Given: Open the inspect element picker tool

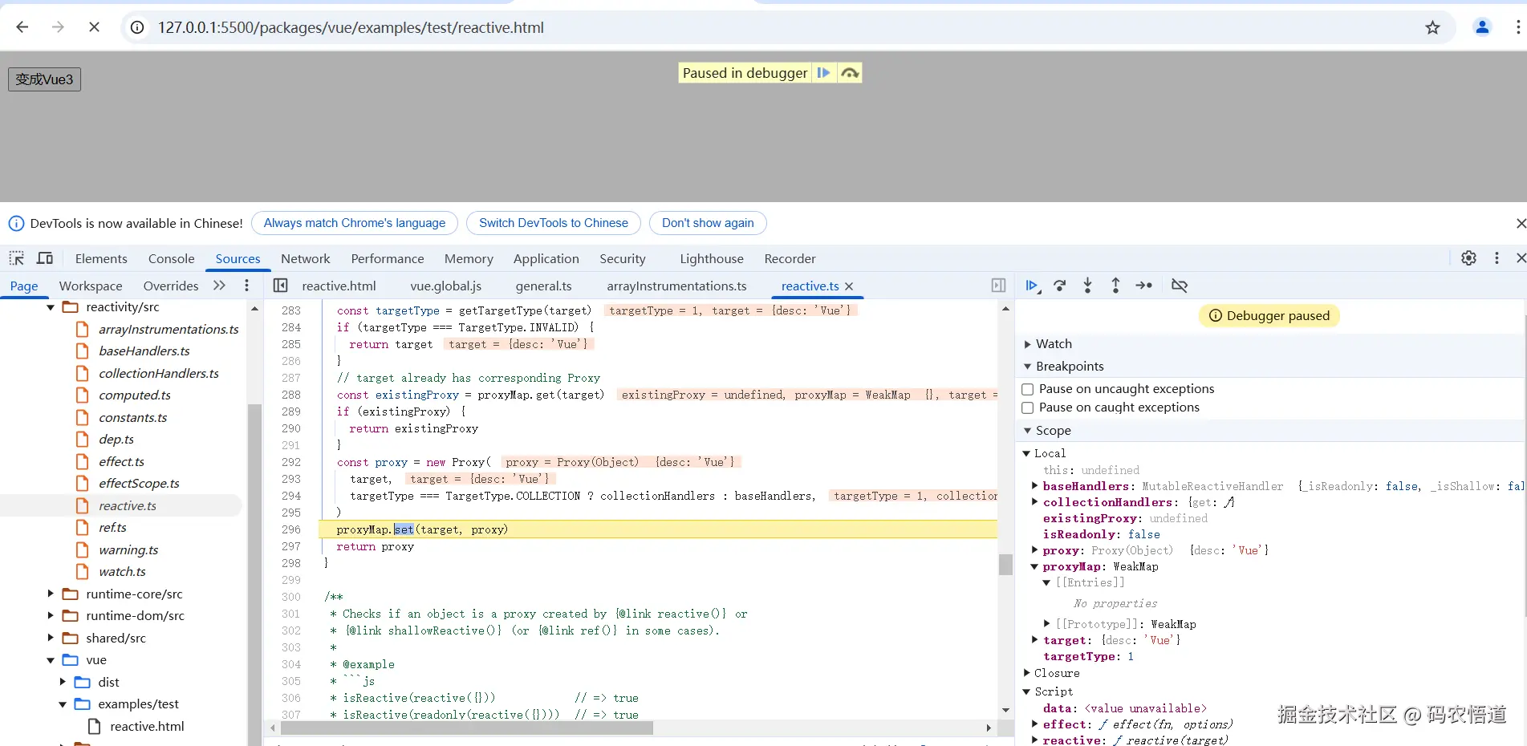Looking at the screenshot, I should 16,258.
